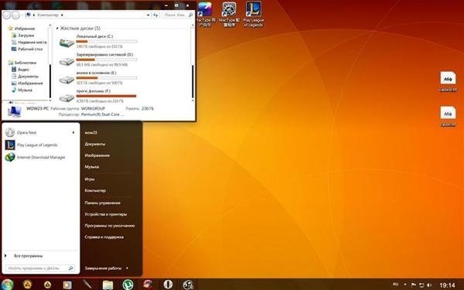Open Documents from Start menu right pane
The height and width of the screenshot is (290, 464).
click(94, 144)
